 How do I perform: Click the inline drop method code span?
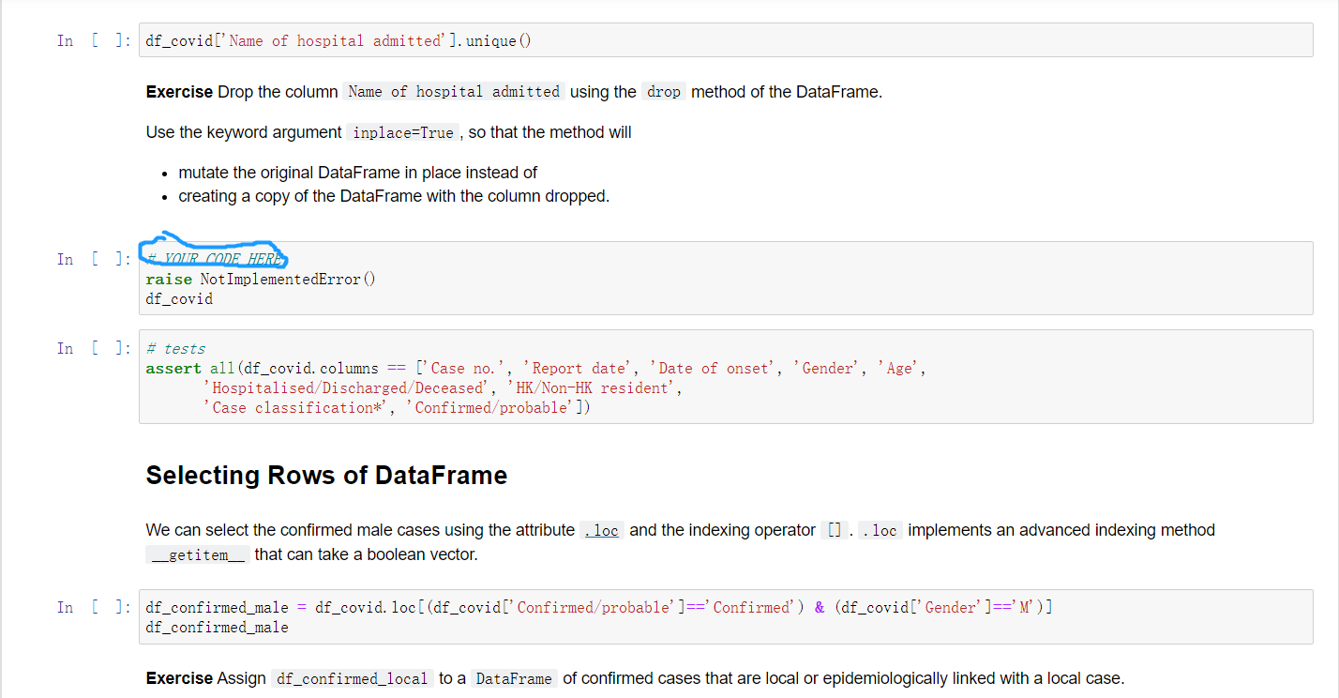point(663,92)
